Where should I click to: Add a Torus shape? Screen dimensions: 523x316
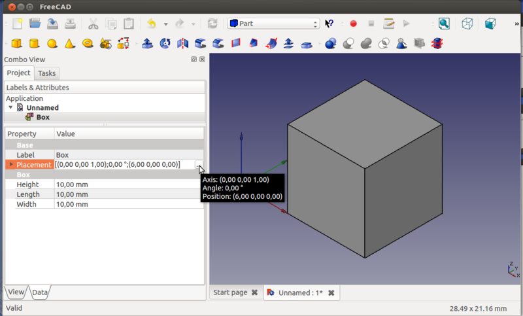[87, 44]
